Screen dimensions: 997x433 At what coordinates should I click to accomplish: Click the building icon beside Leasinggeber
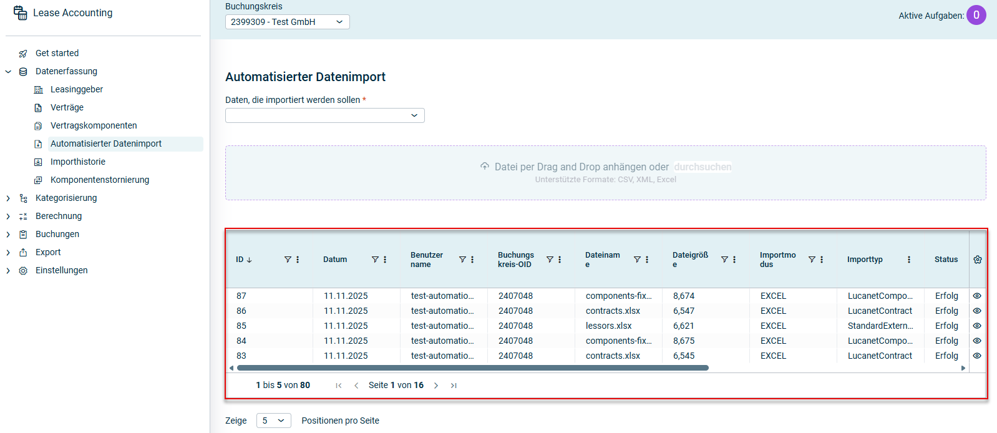pos(38,90)
